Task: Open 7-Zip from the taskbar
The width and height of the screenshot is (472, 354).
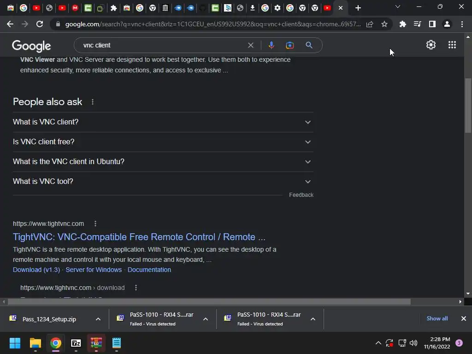Action: pos(76,343)
